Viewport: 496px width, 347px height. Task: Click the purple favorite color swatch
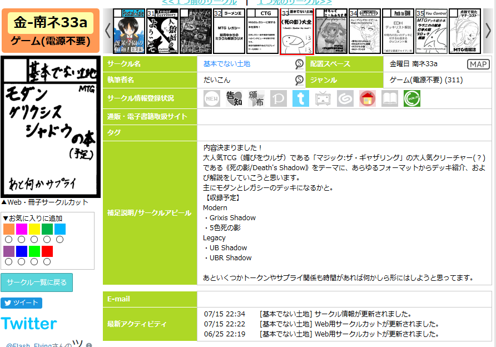9,251
